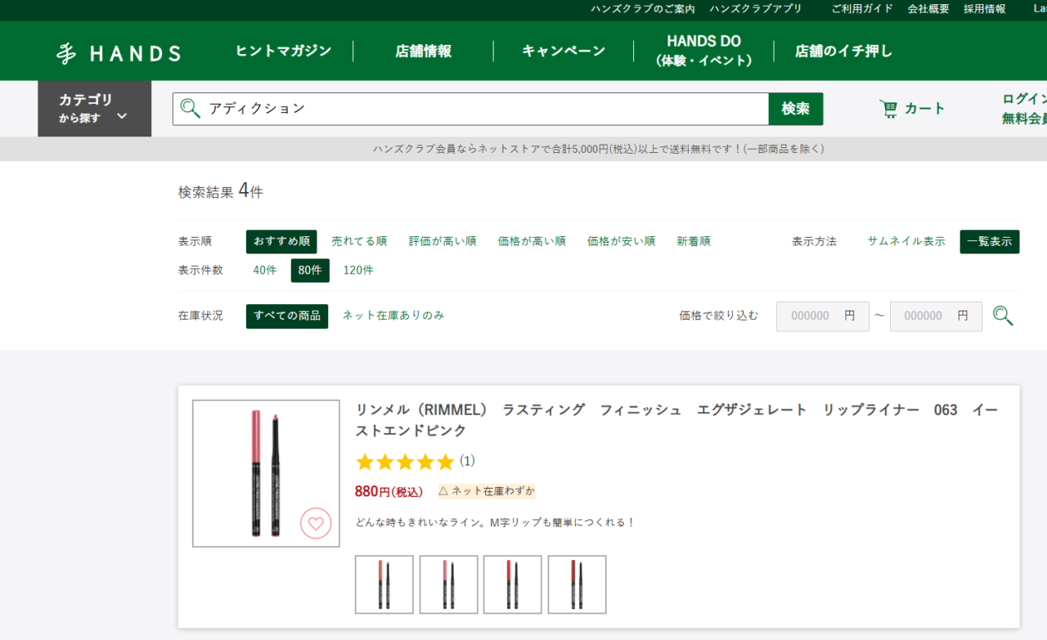The image size is (1047, 640).
Task: Click the 880円(税込) price text
Action: pos(389,491)
